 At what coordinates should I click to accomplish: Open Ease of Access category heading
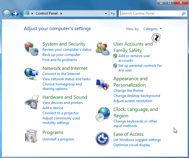tap(129, 134)
